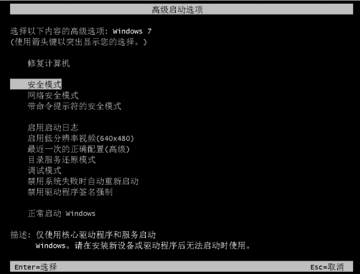Choose 禁用系统失败时自动重新启动
This screenshot has height=274, width=360.
pos(83,181)
